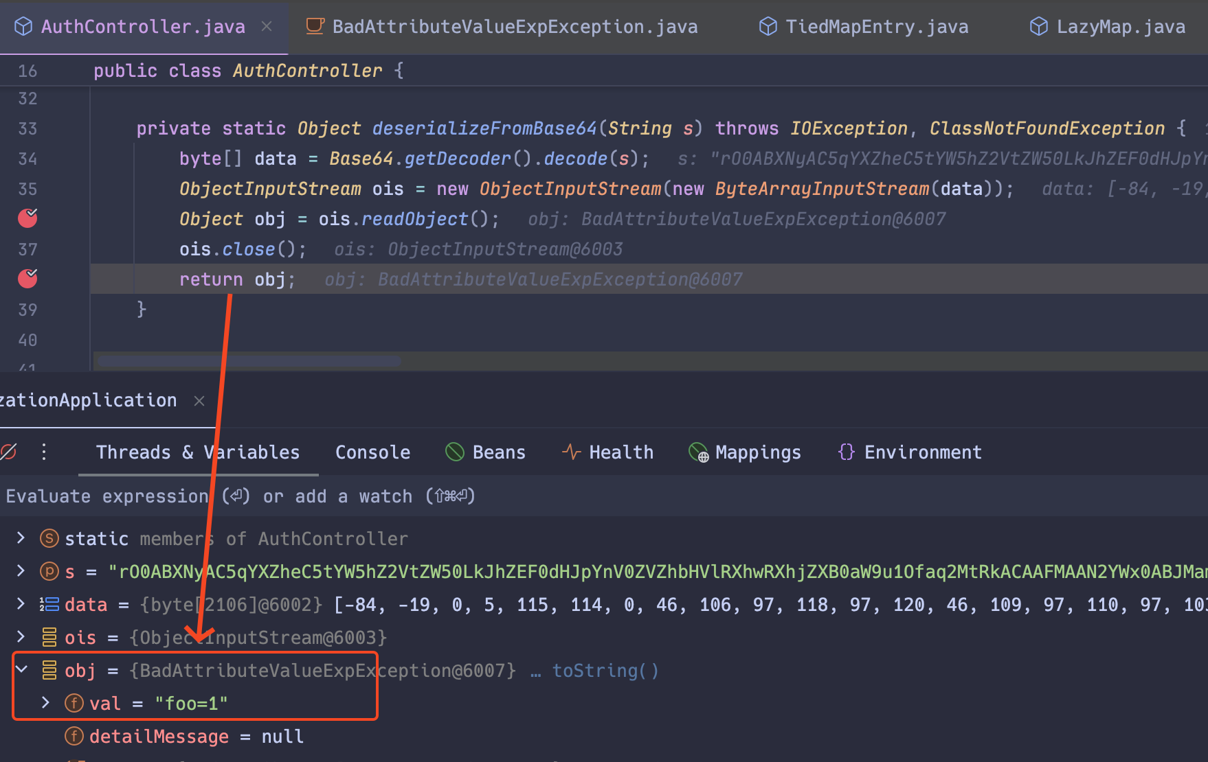The image size is (1208, 762).
Task: Expand static members of AuthController
Action: (21, 538)
